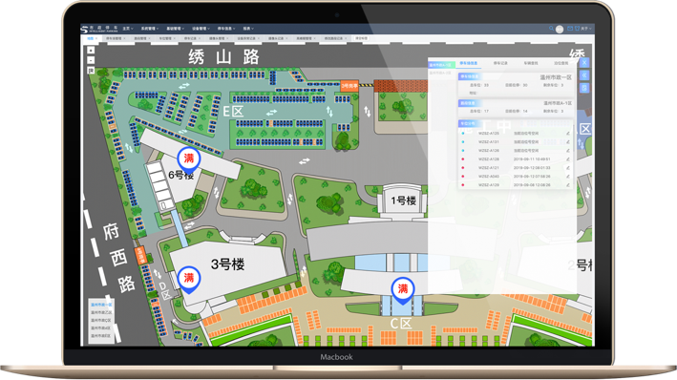Click the orange gate booth beside 府西路
677x380 pixels.
pos(140,256)
